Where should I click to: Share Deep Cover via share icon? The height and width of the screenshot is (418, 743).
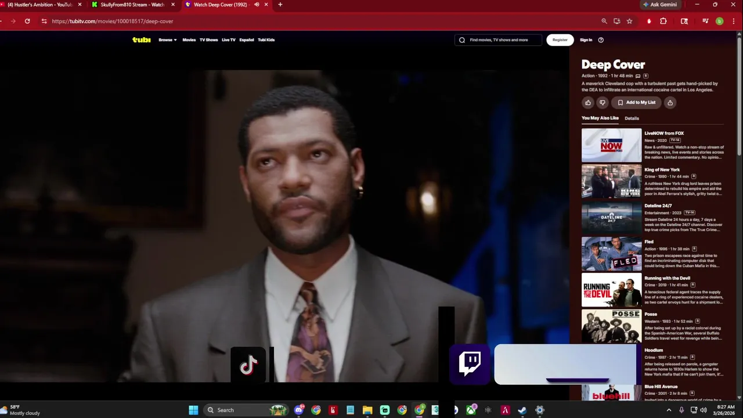click(x=670, y=103)
